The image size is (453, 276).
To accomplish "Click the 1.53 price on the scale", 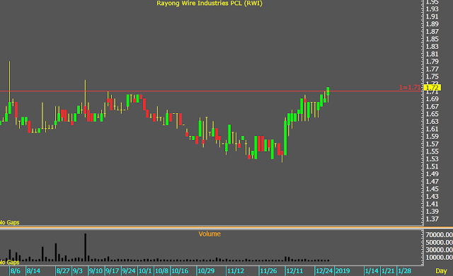I will click(x=432, y=159).
